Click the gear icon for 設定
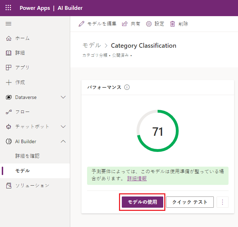The width and height of the screenshot is (238, 227). coord(149,24)
